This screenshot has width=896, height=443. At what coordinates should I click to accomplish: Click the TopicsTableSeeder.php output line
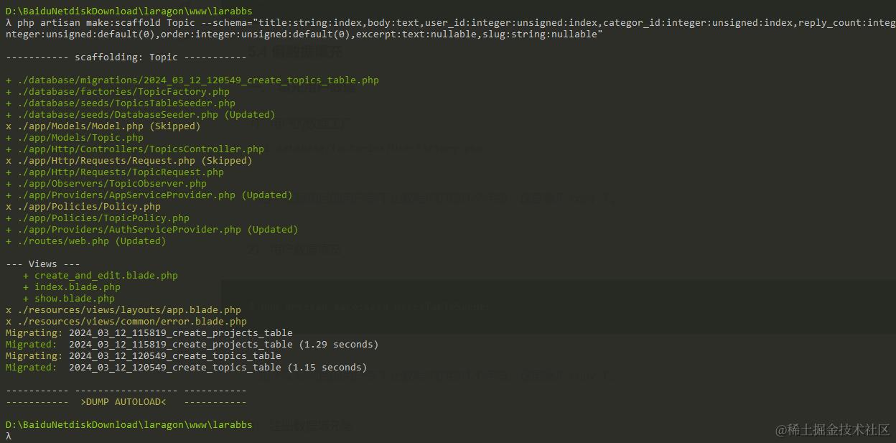(x=121, y=103)
